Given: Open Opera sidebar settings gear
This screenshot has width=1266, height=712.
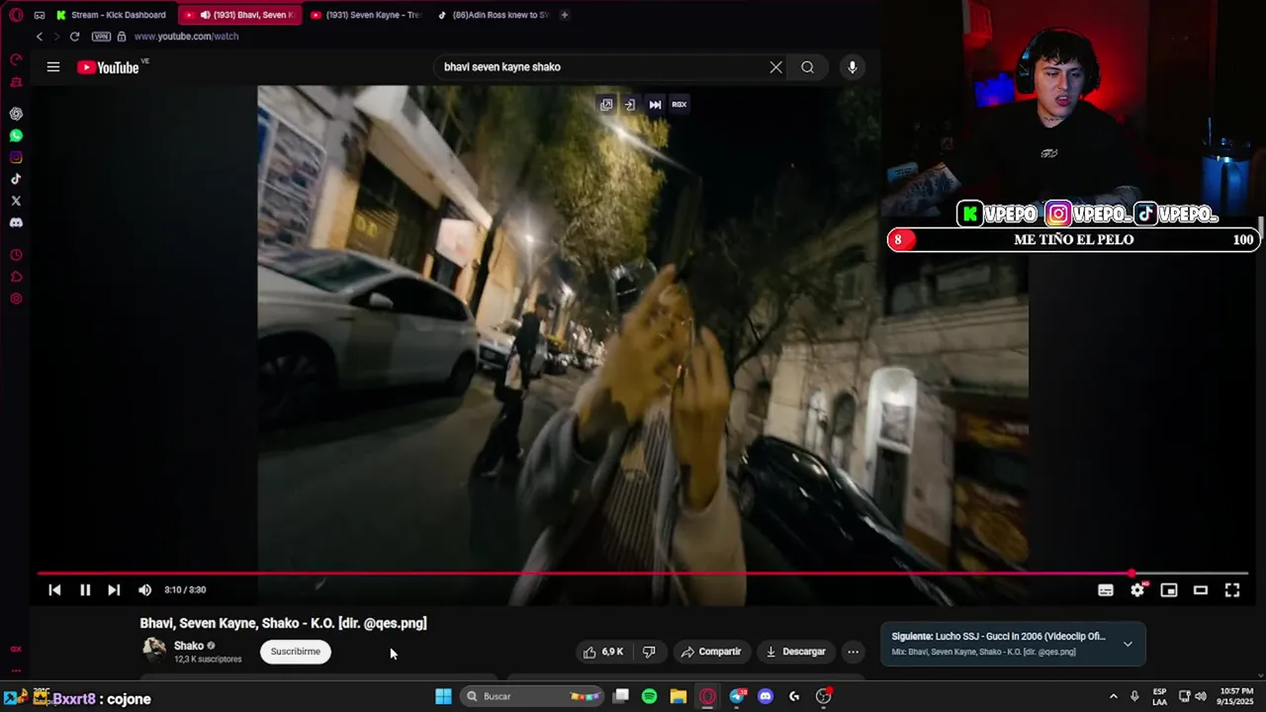Looking at the screenshot, I should tap(16, 299).
